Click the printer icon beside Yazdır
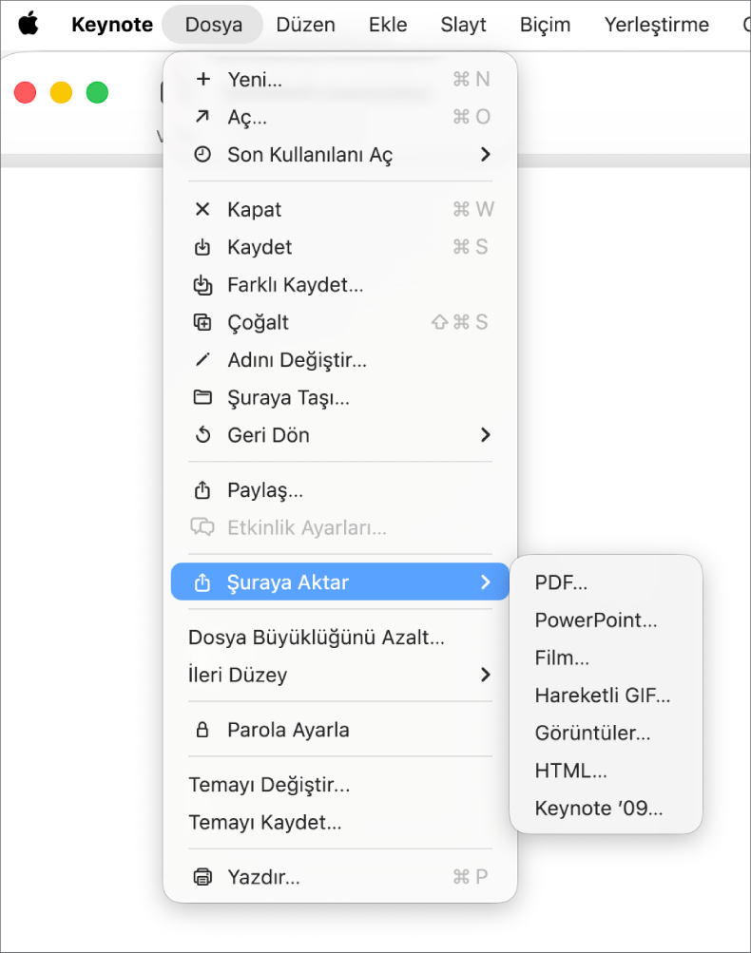 (202, 877)
